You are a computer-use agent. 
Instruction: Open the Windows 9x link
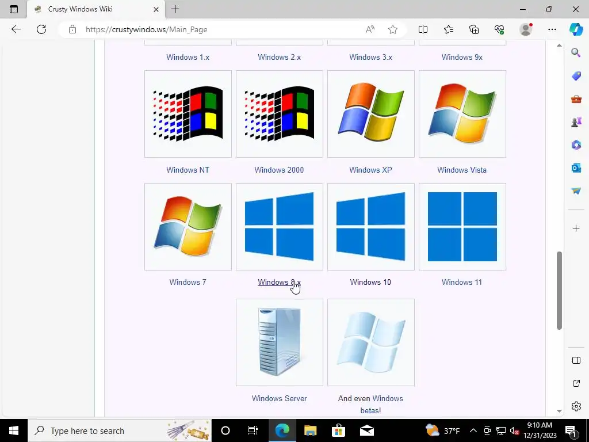click(x=462, y=57)
